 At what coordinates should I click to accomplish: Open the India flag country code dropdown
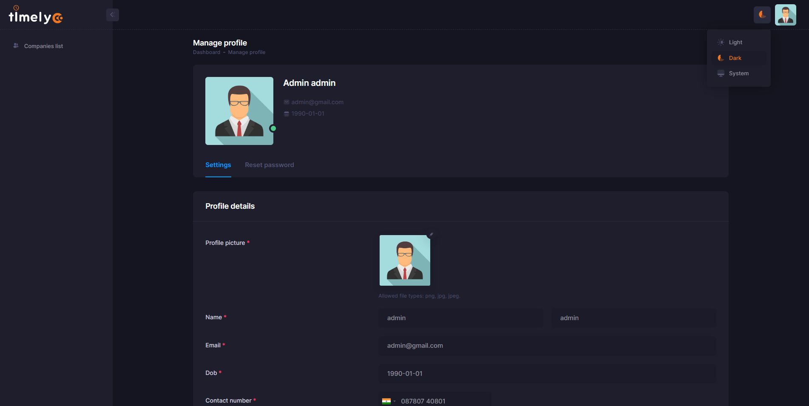coord(389,401)
